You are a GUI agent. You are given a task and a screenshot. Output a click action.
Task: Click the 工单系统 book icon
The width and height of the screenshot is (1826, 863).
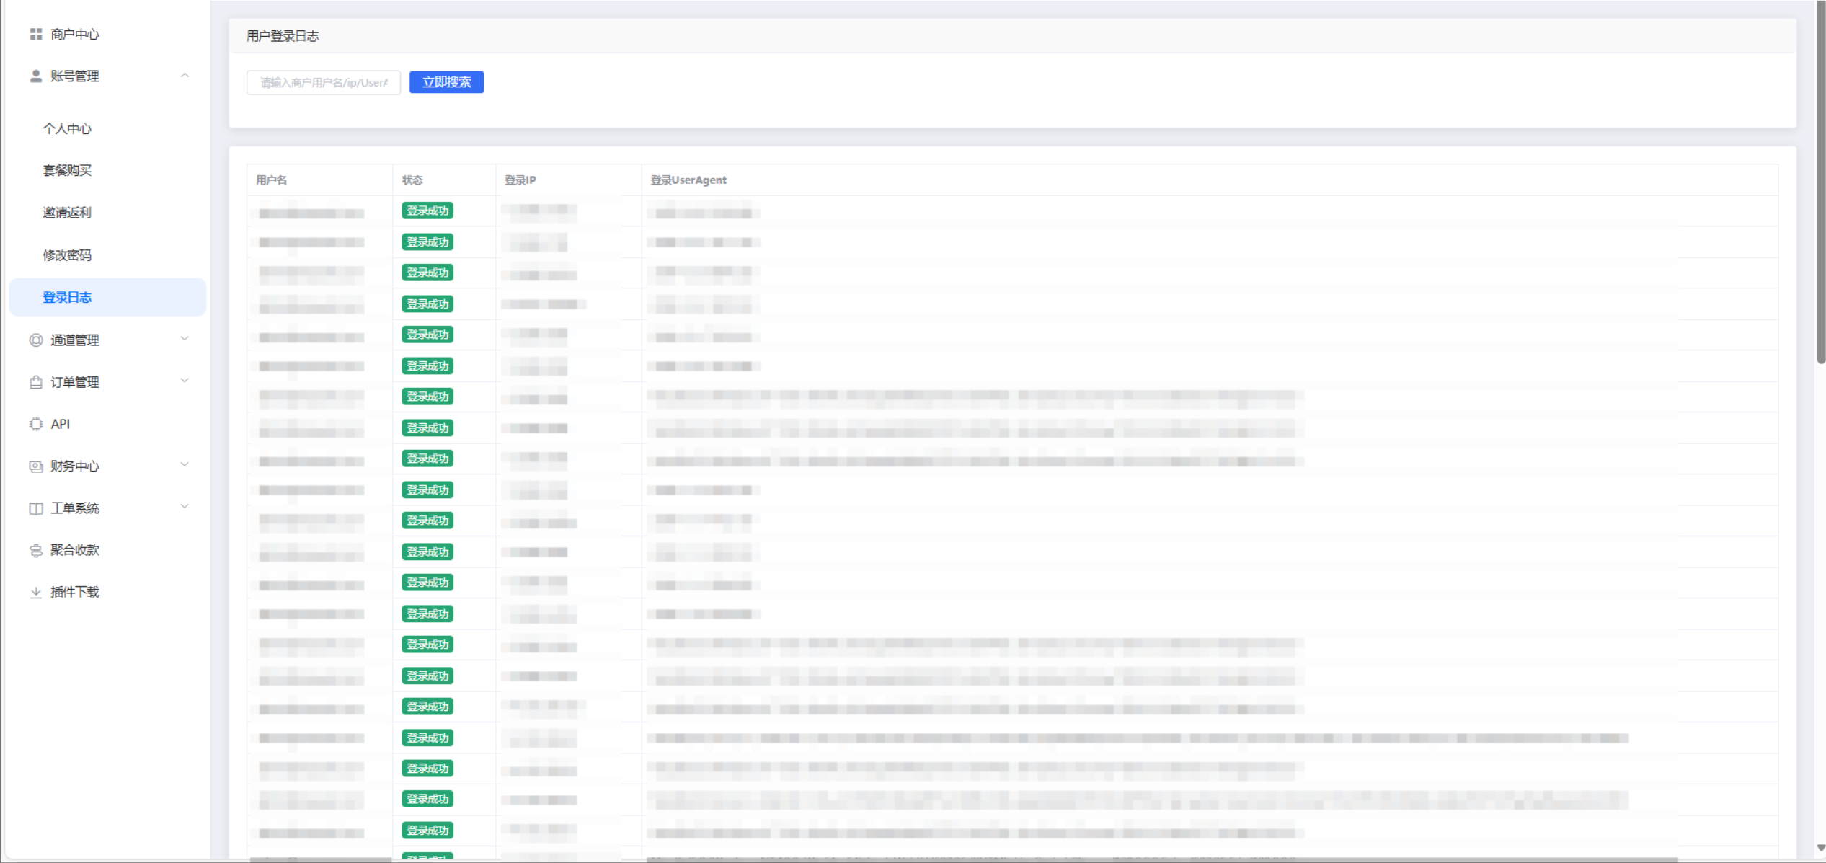pyautogui.click(x=35, y=508)
